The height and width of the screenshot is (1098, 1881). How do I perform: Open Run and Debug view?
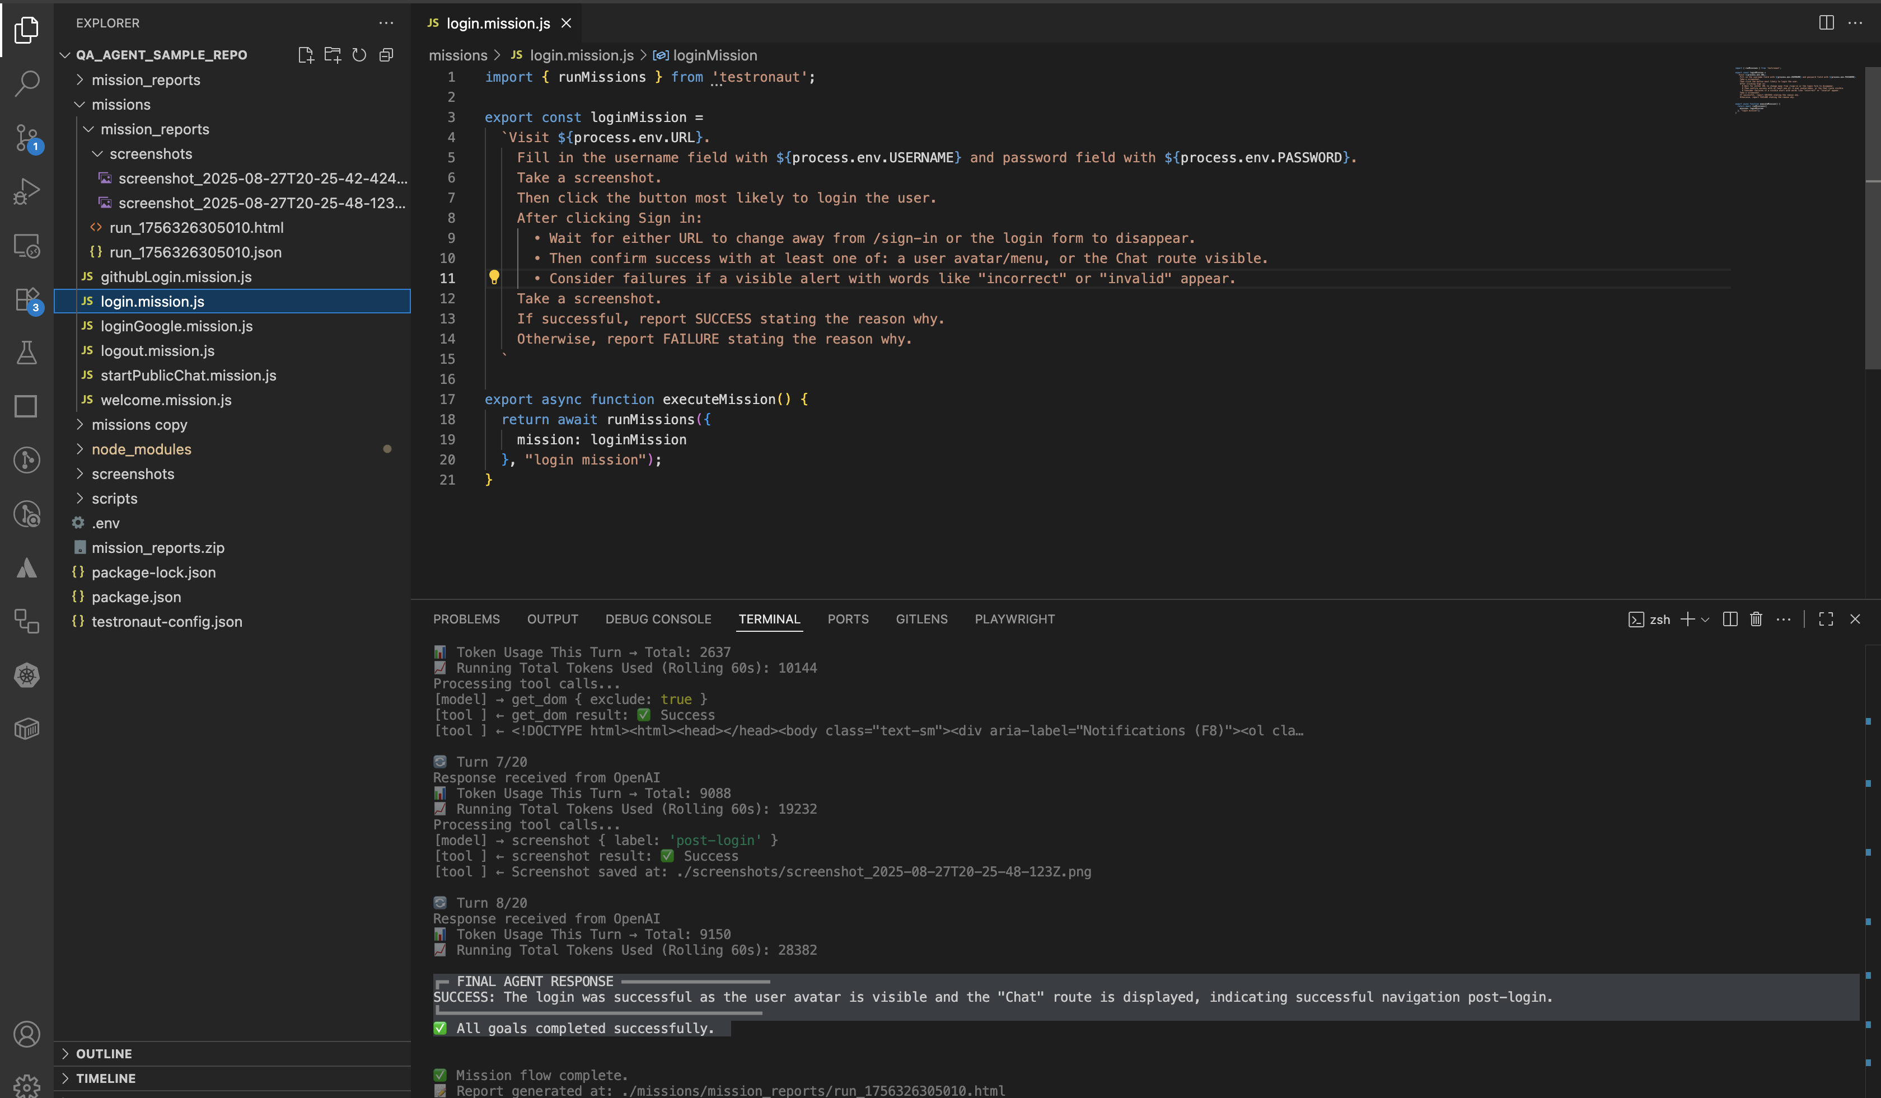point(27,192)
